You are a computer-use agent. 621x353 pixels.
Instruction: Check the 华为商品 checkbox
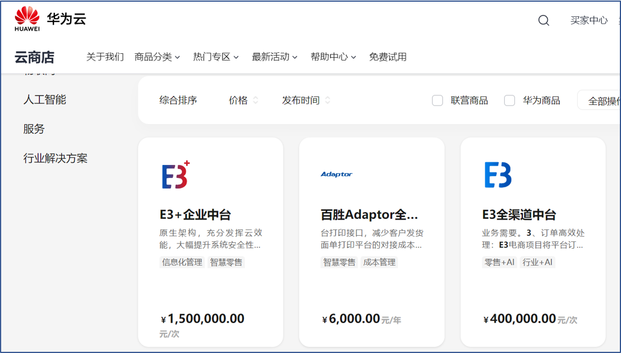[509, 100]
